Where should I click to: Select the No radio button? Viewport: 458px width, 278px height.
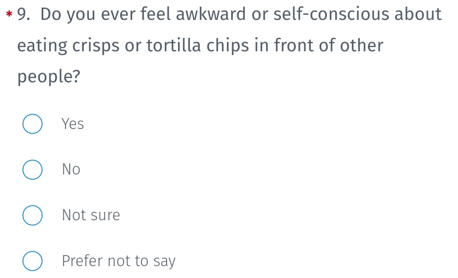pyautogui.click(x=32, y=169)
